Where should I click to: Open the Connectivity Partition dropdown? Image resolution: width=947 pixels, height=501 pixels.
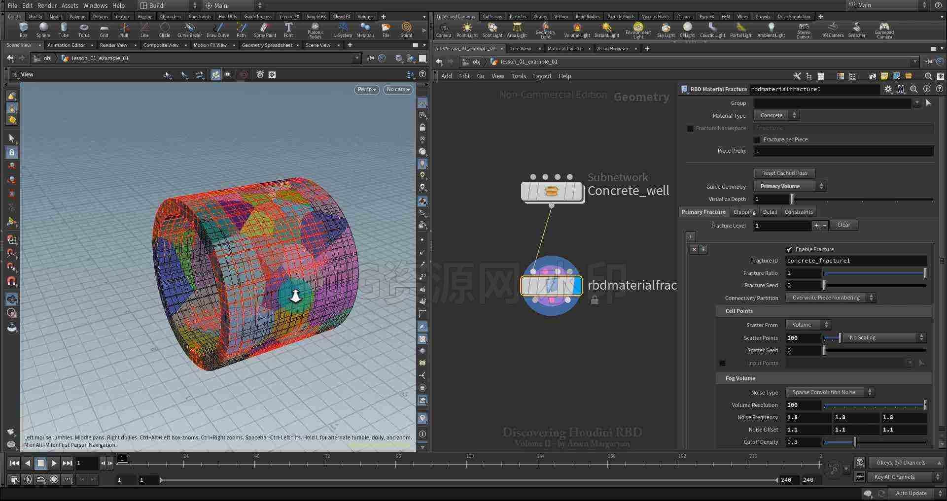831,298
